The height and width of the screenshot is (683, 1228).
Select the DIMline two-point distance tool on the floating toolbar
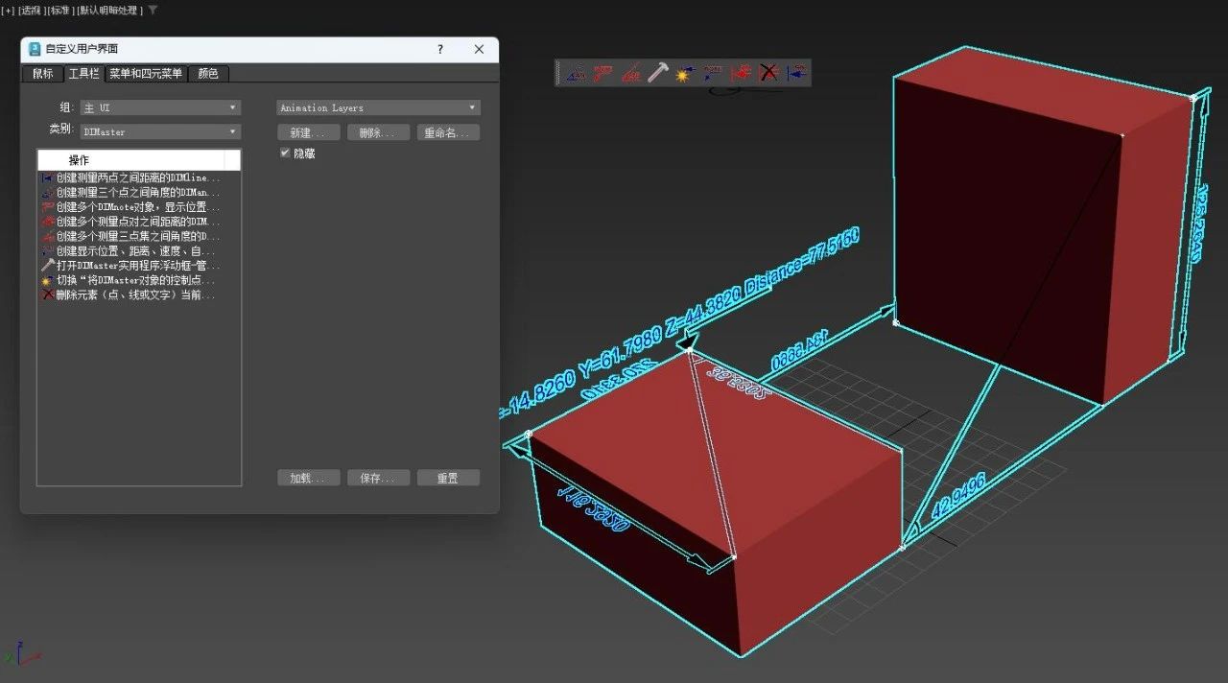coord(577,73)
